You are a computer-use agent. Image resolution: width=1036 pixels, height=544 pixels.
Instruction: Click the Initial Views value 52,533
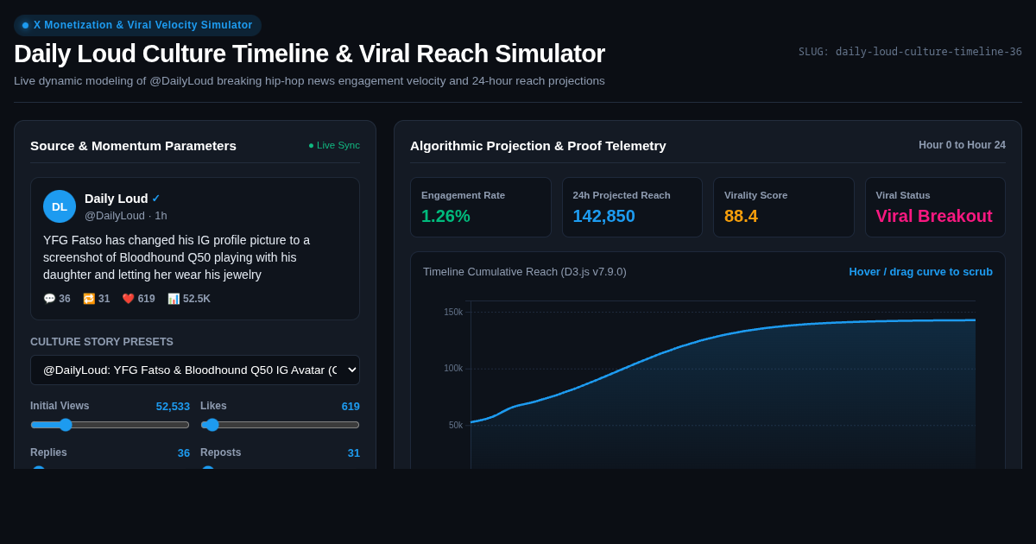pyautogui.click(x=173, y=406)
